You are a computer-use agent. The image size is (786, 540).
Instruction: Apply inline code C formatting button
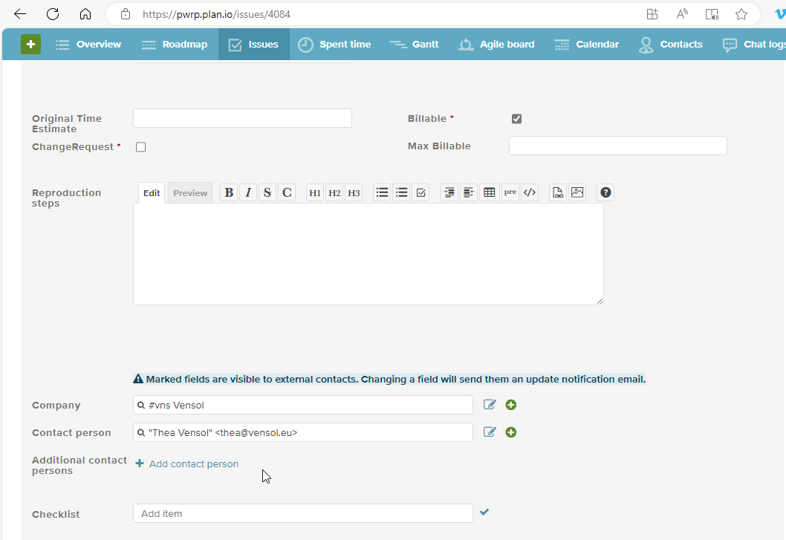[x=287, y=192]
